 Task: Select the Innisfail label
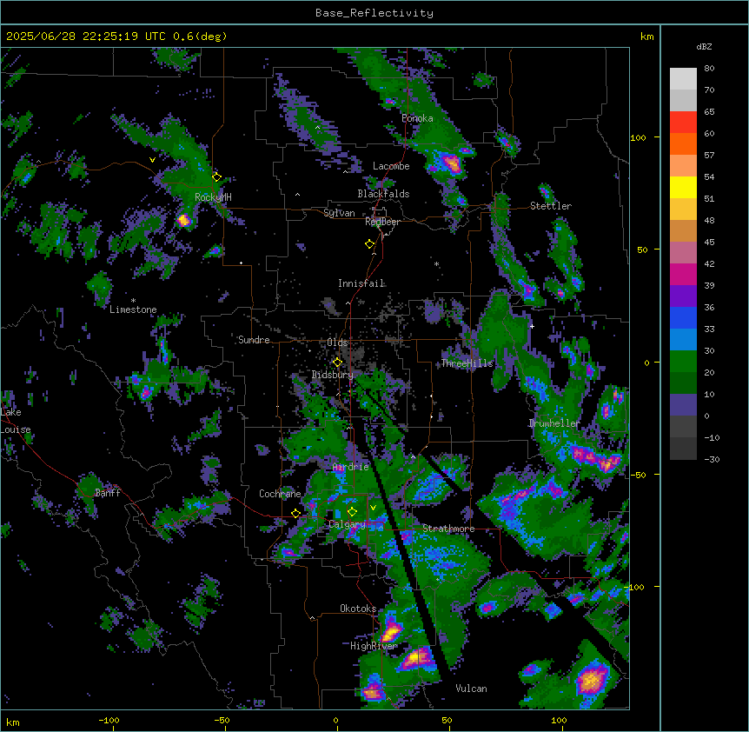coord(361,283)
